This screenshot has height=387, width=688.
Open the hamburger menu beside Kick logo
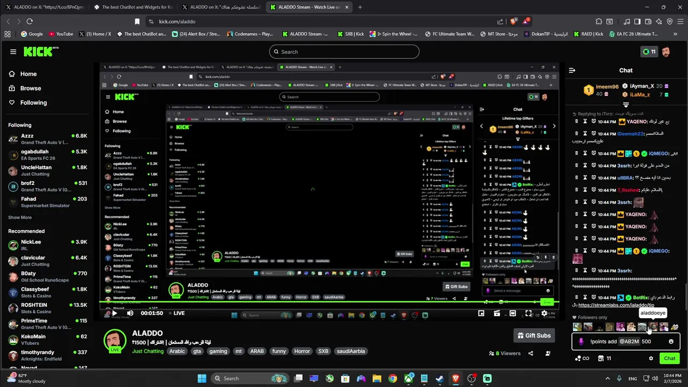pos(13,52)
